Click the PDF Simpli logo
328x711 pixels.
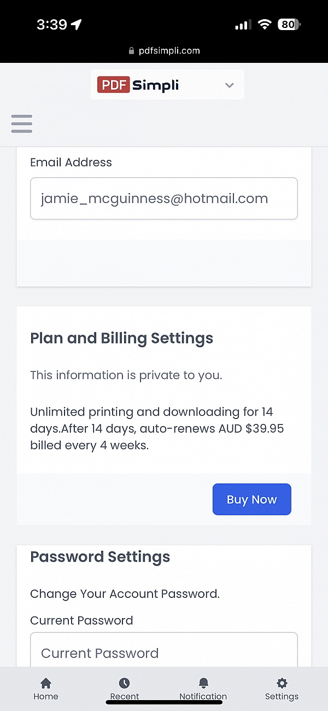[138, 85]
